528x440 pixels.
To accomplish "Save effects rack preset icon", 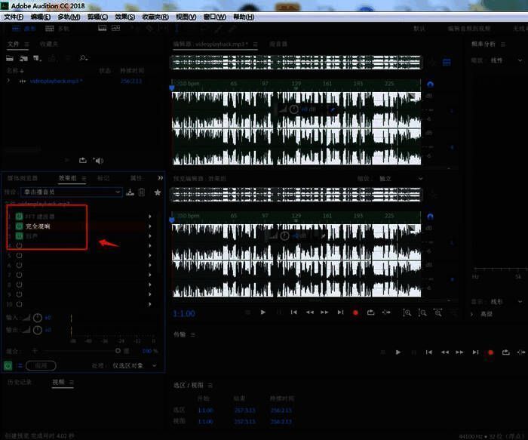I will 130,192.
